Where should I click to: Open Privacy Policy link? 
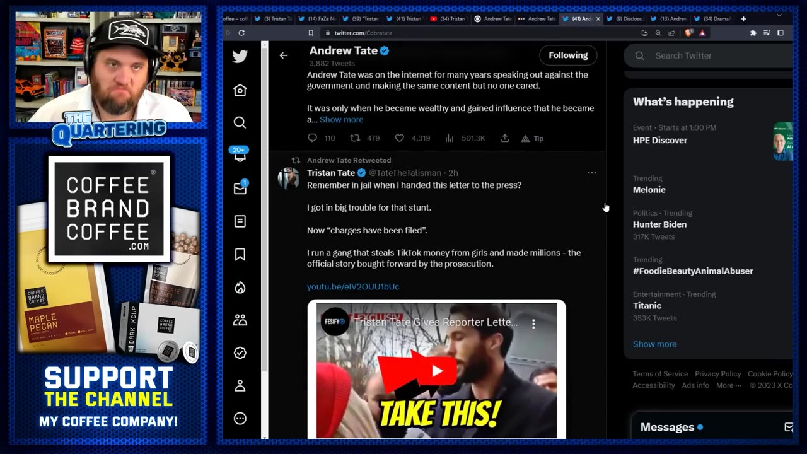718,374
